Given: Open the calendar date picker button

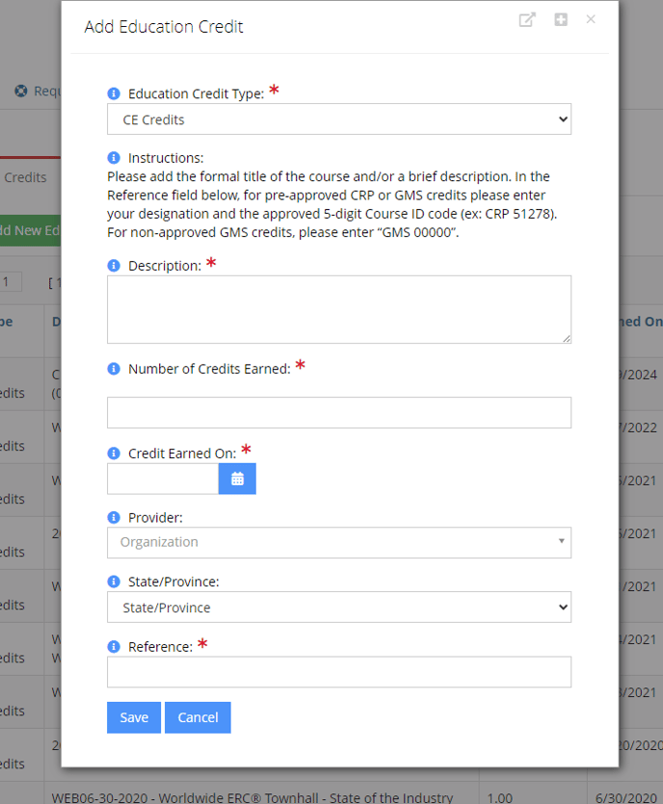Looking at the screenshot, I should [x=237, y=479].
